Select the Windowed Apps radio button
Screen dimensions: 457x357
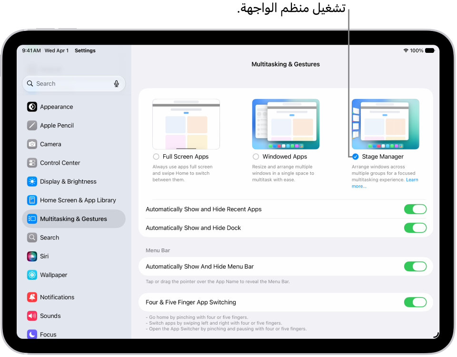coord(256,157)
